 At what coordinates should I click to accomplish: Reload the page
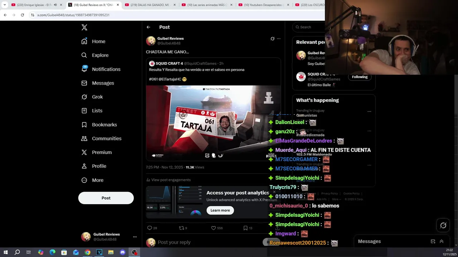point(22,15)
